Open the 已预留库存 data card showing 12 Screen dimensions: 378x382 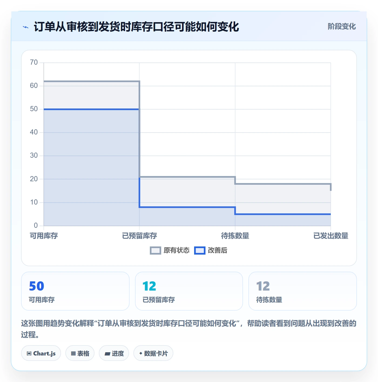click(189, 291)
